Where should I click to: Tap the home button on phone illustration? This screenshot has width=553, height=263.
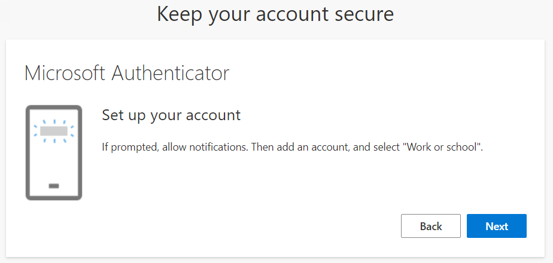click(54, 186)
